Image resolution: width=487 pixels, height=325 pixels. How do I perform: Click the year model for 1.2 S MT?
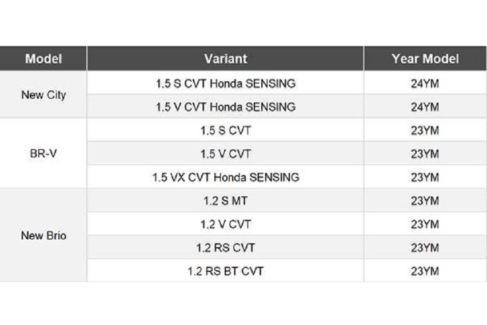coord(425,201)
